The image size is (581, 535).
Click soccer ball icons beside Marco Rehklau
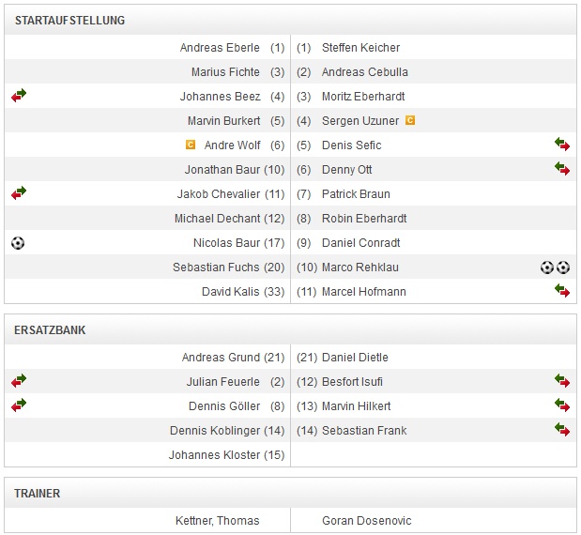tap(555, 267)
